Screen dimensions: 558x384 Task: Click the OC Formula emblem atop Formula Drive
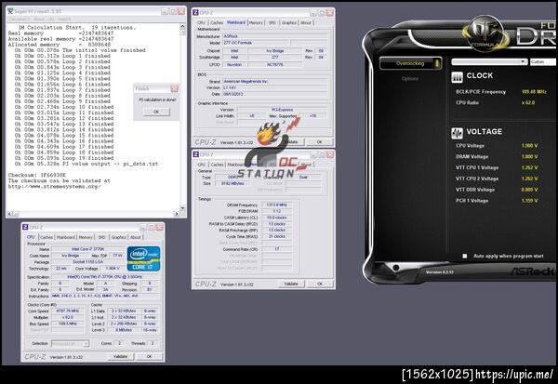pyautogui.click(x=485, y=33)
